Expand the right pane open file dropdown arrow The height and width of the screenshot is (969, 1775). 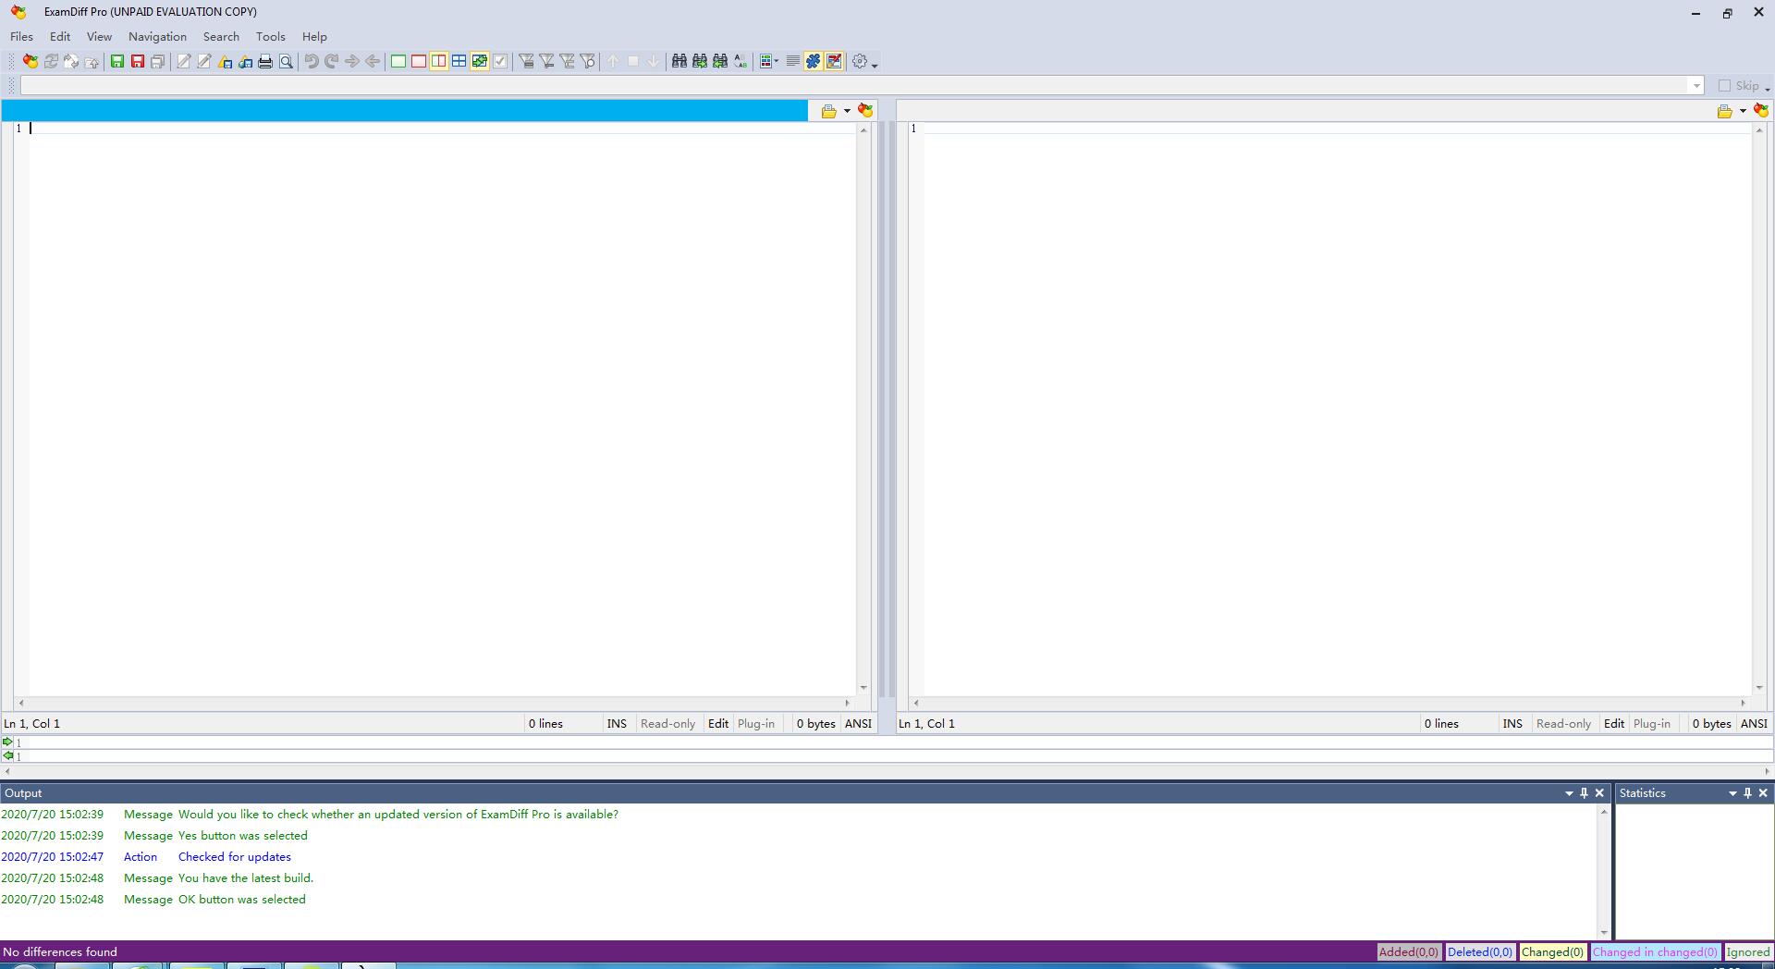1743,111
